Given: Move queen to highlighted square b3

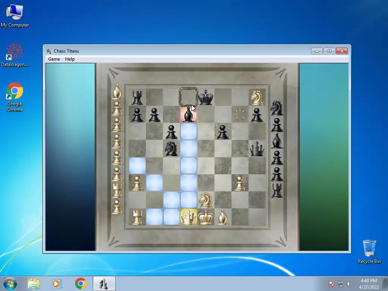Looking at the screenshot, I should click(x=155, y=183).
